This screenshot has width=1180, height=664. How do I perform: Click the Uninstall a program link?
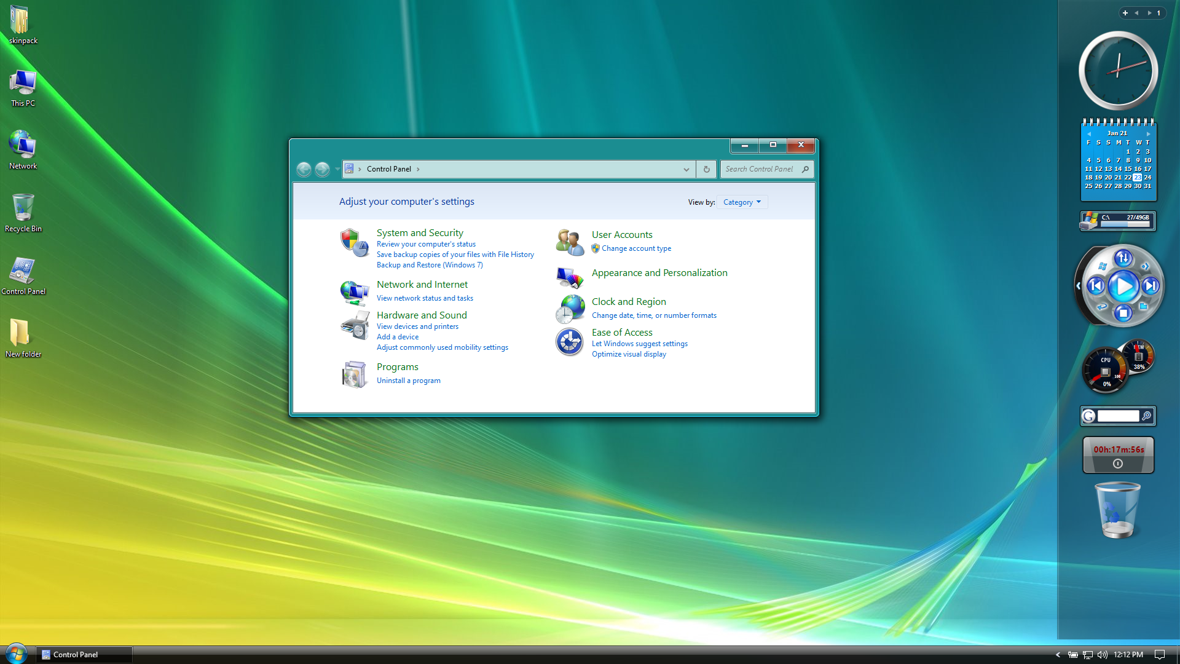408,381
